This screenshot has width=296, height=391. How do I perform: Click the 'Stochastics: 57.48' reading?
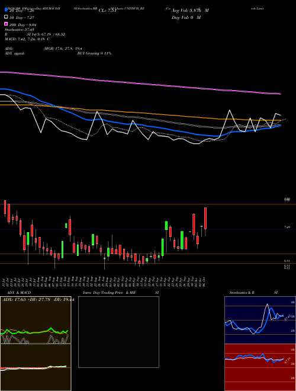[x=19, y=30]
